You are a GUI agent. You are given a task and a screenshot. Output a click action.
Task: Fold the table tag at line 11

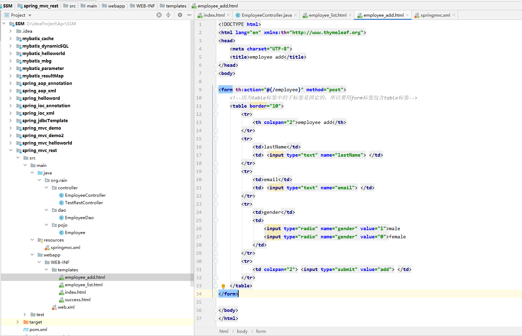(x=216, y=106)
